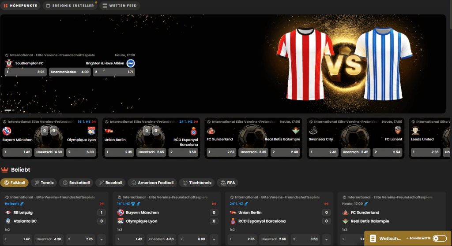Click the Beliebt crown icon
The height and width of the screenshot is (246, 452).
(x=4, y=169)
